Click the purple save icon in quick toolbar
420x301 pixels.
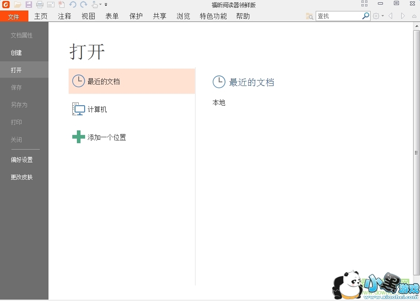(x=28, y=5)
